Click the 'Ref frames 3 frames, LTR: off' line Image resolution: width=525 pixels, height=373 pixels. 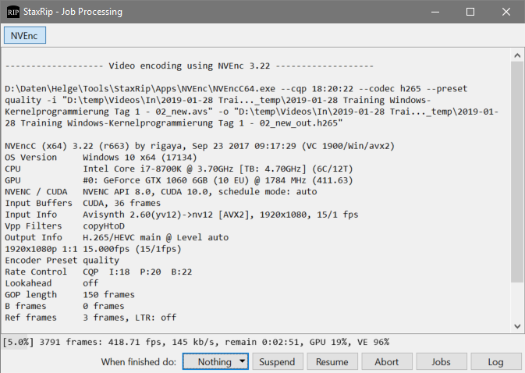pos(90,318)
